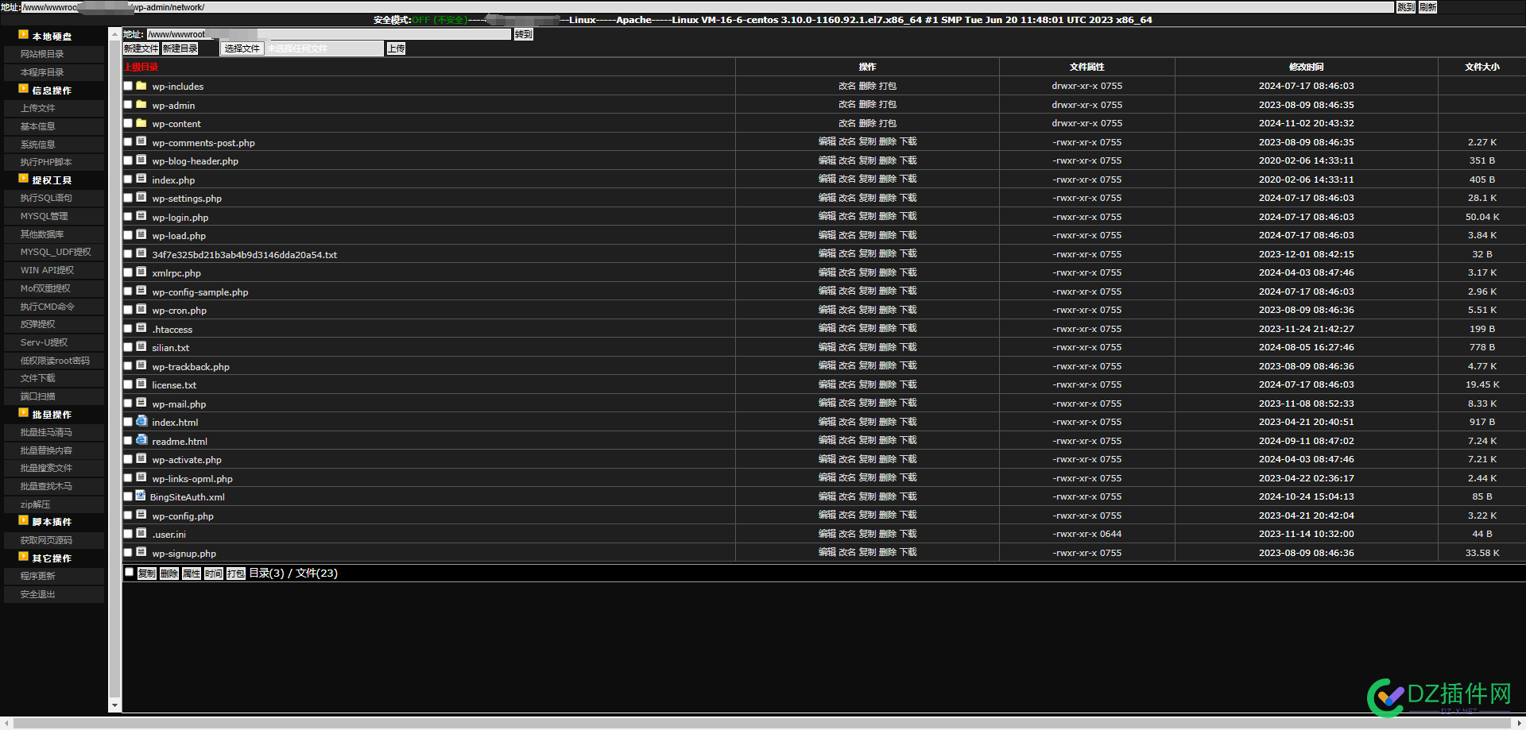Click file icon beside wp-comments-post.php
Screen dimensions: 1526x730
click(x=141, y=141)
